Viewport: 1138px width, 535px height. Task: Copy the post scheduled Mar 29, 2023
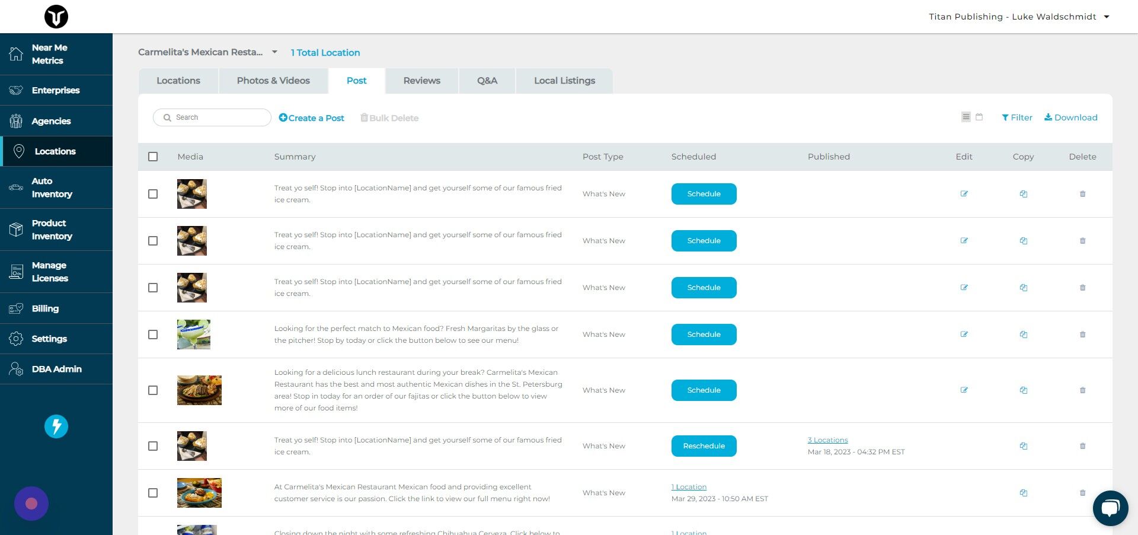[x=1024, y=493]
